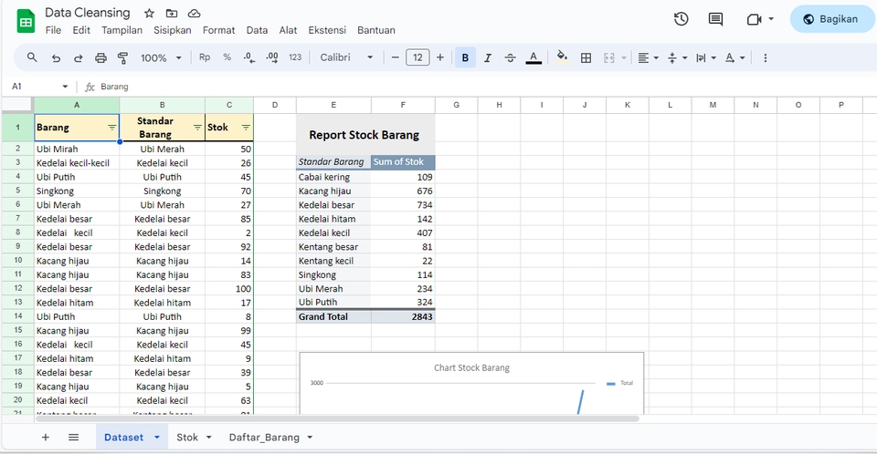877x454 pixels.
Task: Open the Sisipkan menu
Action: [173, 30]
